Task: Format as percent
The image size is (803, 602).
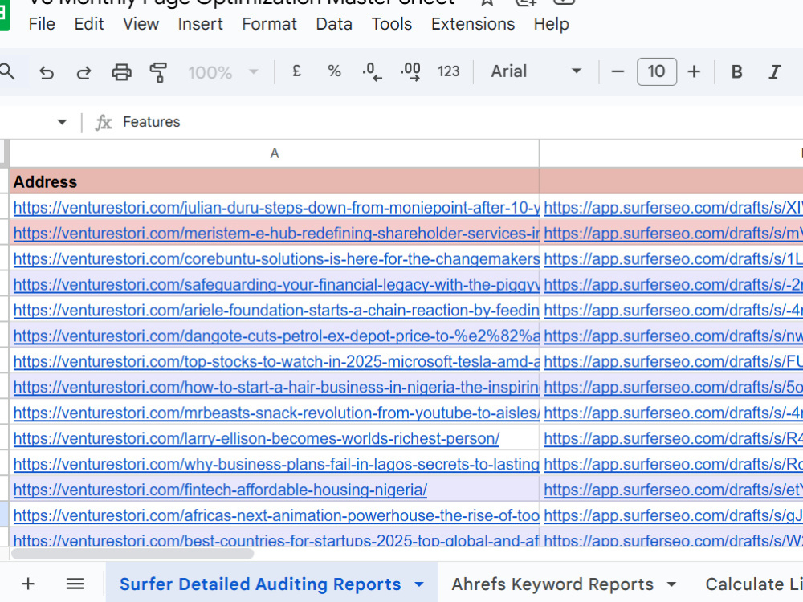Action: click(334, 71)
